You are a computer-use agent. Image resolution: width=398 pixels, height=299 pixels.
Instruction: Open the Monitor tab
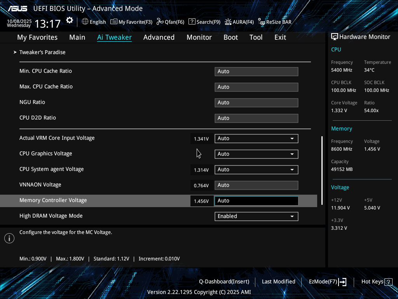[199, 37]
